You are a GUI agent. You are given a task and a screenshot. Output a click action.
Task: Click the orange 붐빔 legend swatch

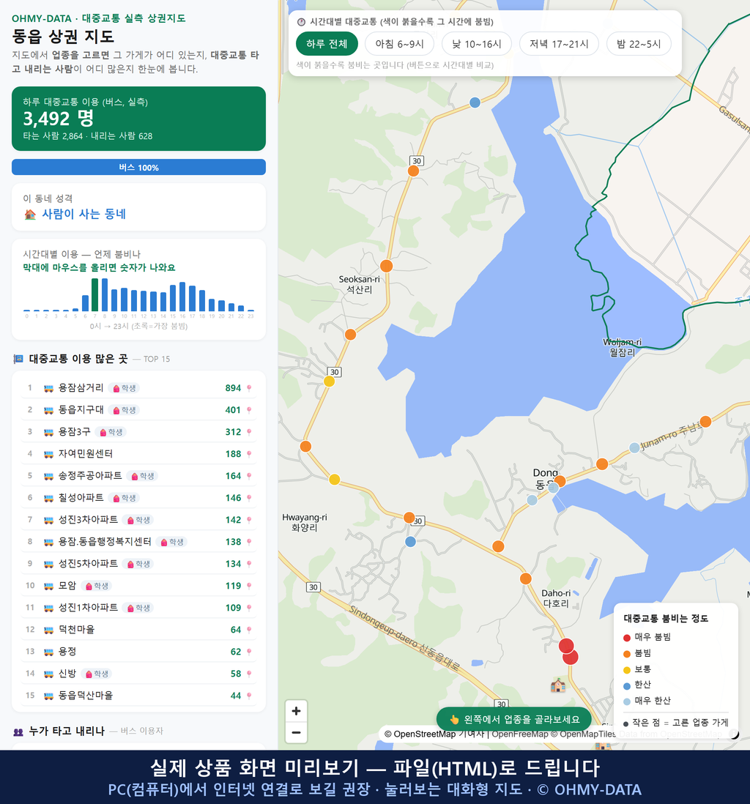pos(626,654)
